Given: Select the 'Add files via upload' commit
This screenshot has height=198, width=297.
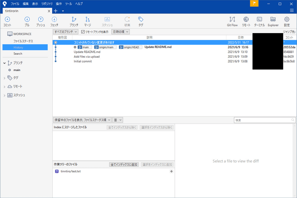Looking at the screenshot, I should (x=87, y=57).
